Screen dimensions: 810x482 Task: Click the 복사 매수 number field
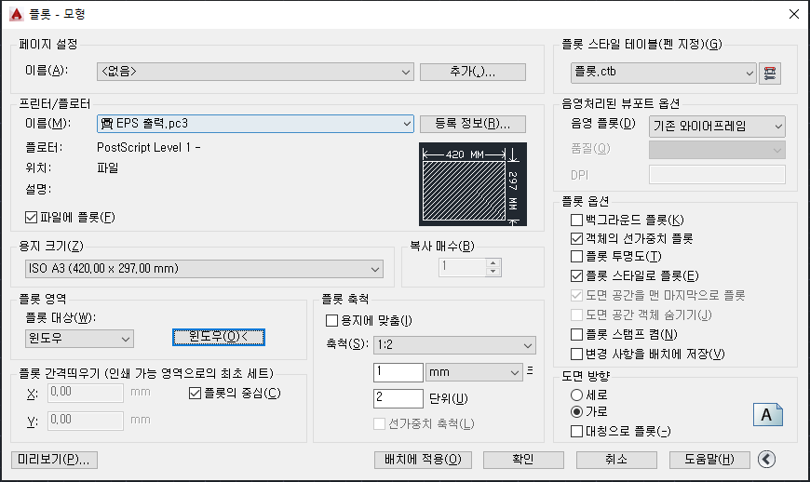[x=463, y=267]
